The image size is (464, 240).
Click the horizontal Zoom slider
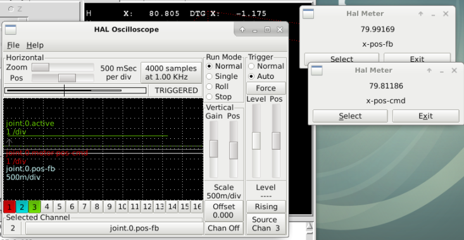coord(63,68)
